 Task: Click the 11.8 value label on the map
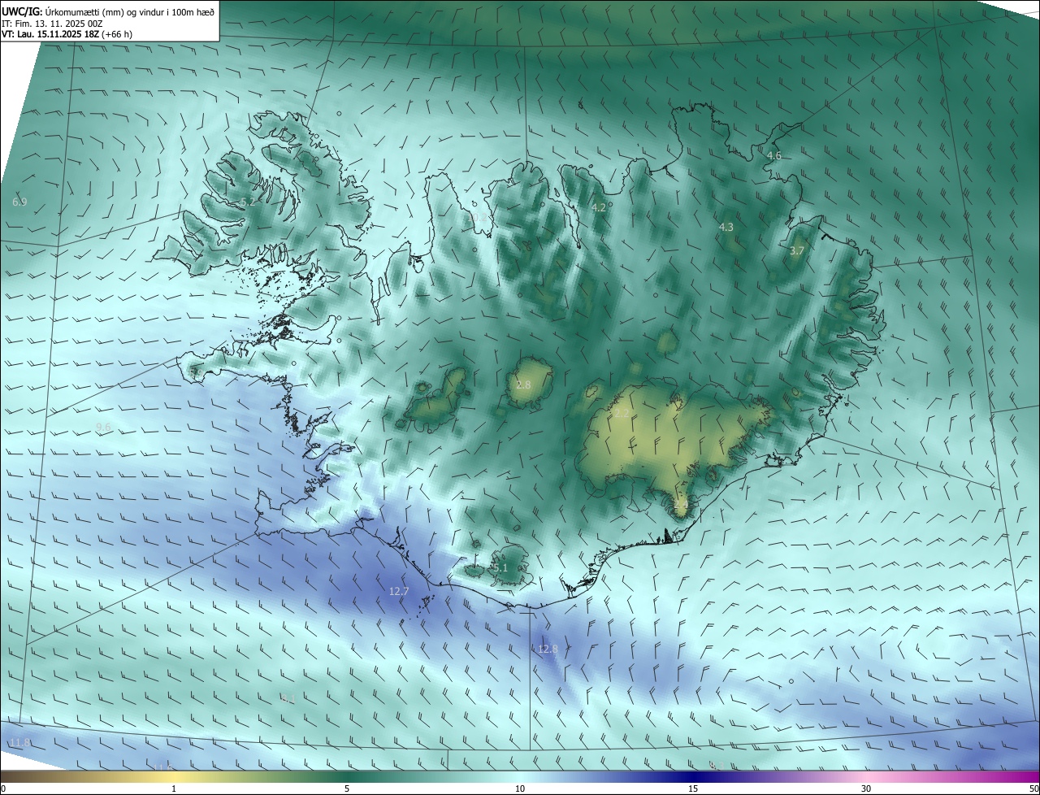(20, 743)
